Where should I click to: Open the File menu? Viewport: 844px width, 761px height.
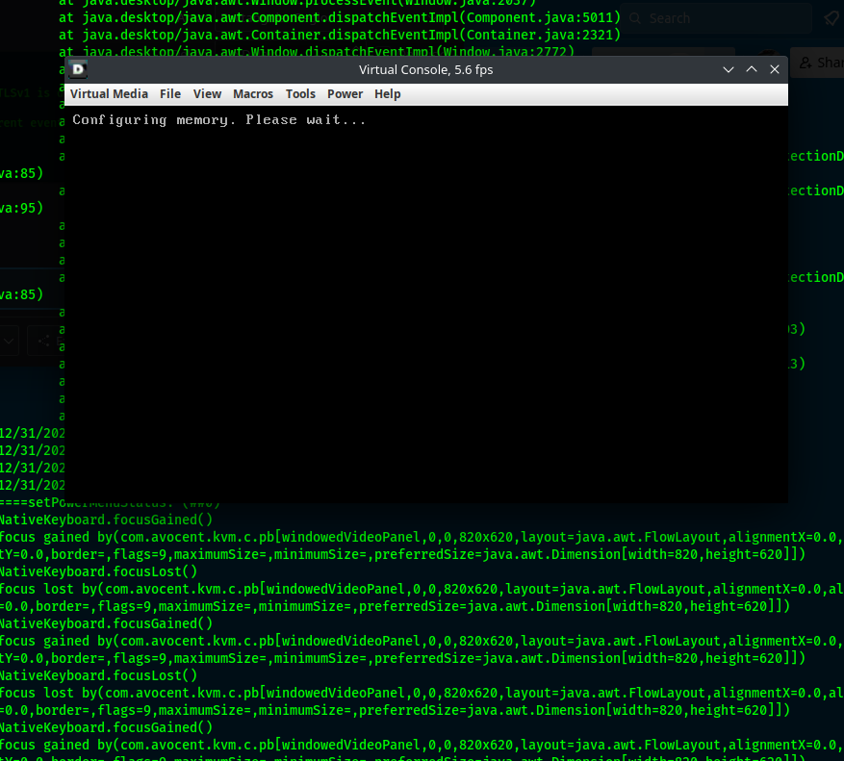(x=170, y=93)
